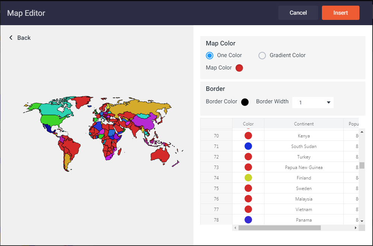
Task: Click purple China on the map
Action: [x=144, y=122]
